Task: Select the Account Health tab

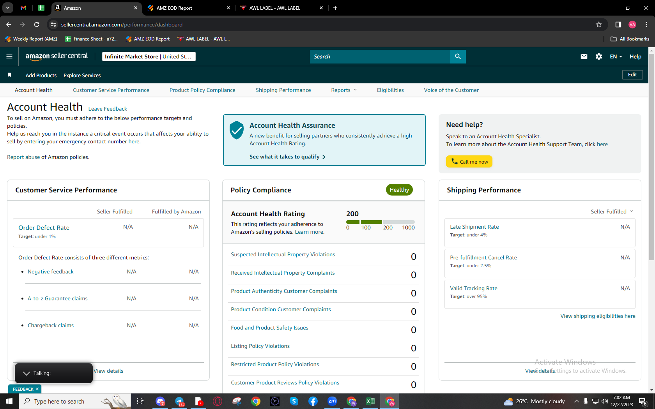Action: [34, 90]
